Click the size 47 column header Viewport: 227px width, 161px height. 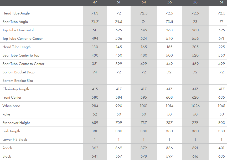point(95,2)
